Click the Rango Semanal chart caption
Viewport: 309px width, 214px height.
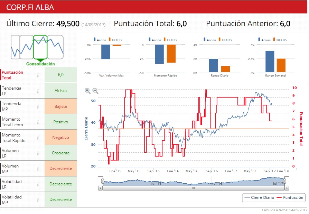[x=275, y=75]
